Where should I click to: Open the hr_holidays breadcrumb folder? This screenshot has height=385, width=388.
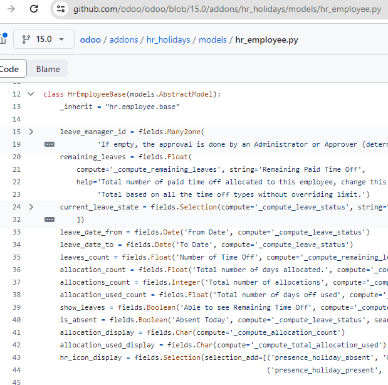[x=168, y=40]
